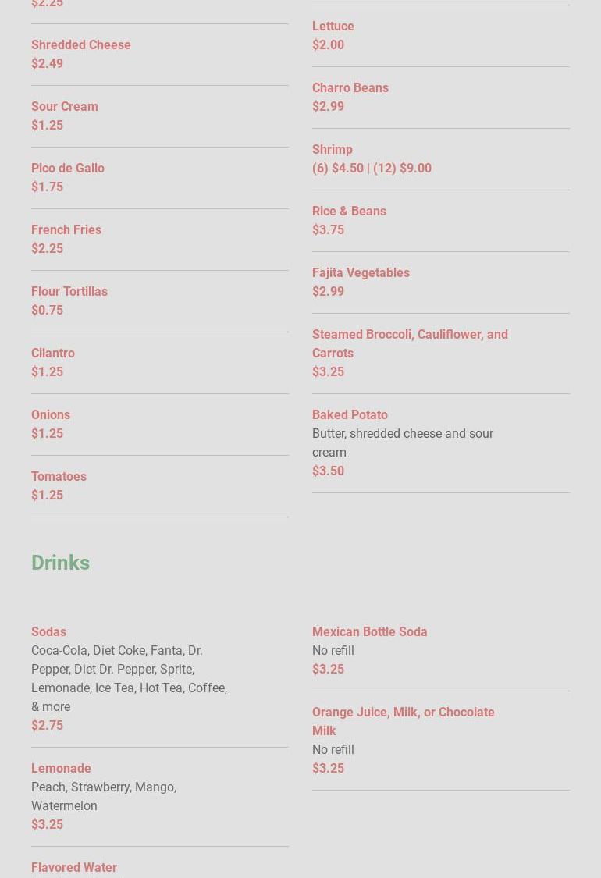The height and width of the screenshot is (878, 601).
Task: Select the Cilantro side option
Action: 53,354
